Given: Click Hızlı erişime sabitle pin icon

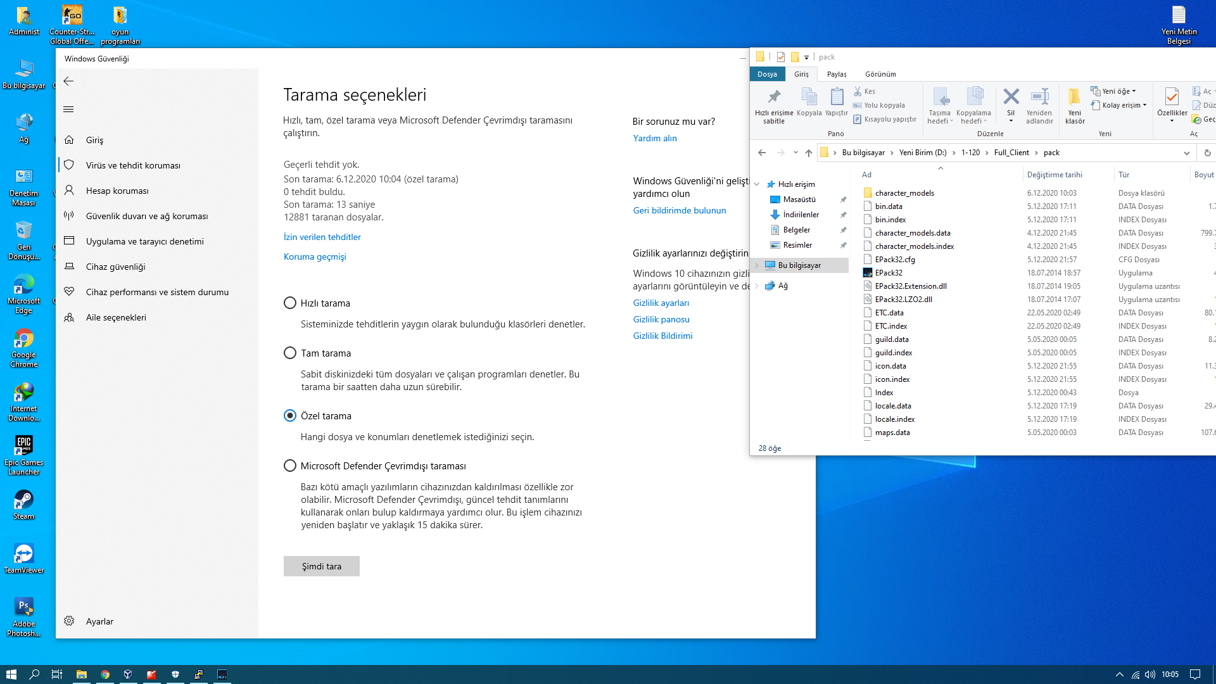Looking at the screenshot, I should [774, 106].
